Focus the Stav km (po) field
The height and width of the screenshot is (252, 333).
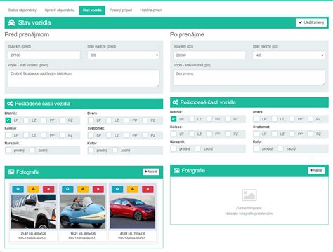209,55
